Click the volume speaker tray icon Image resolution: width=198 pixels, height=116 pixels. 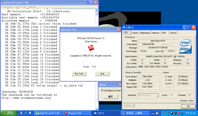click(175, 113)
